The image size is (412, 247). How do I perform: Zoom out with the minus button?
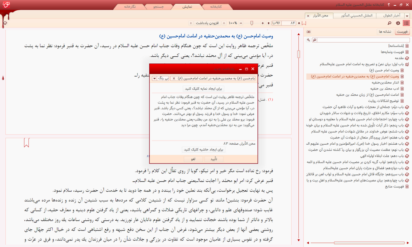241,23
